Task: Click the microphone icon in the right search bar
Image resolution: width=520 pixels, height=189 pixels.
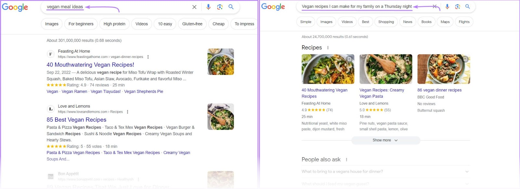Action: [x=448, y=6]
